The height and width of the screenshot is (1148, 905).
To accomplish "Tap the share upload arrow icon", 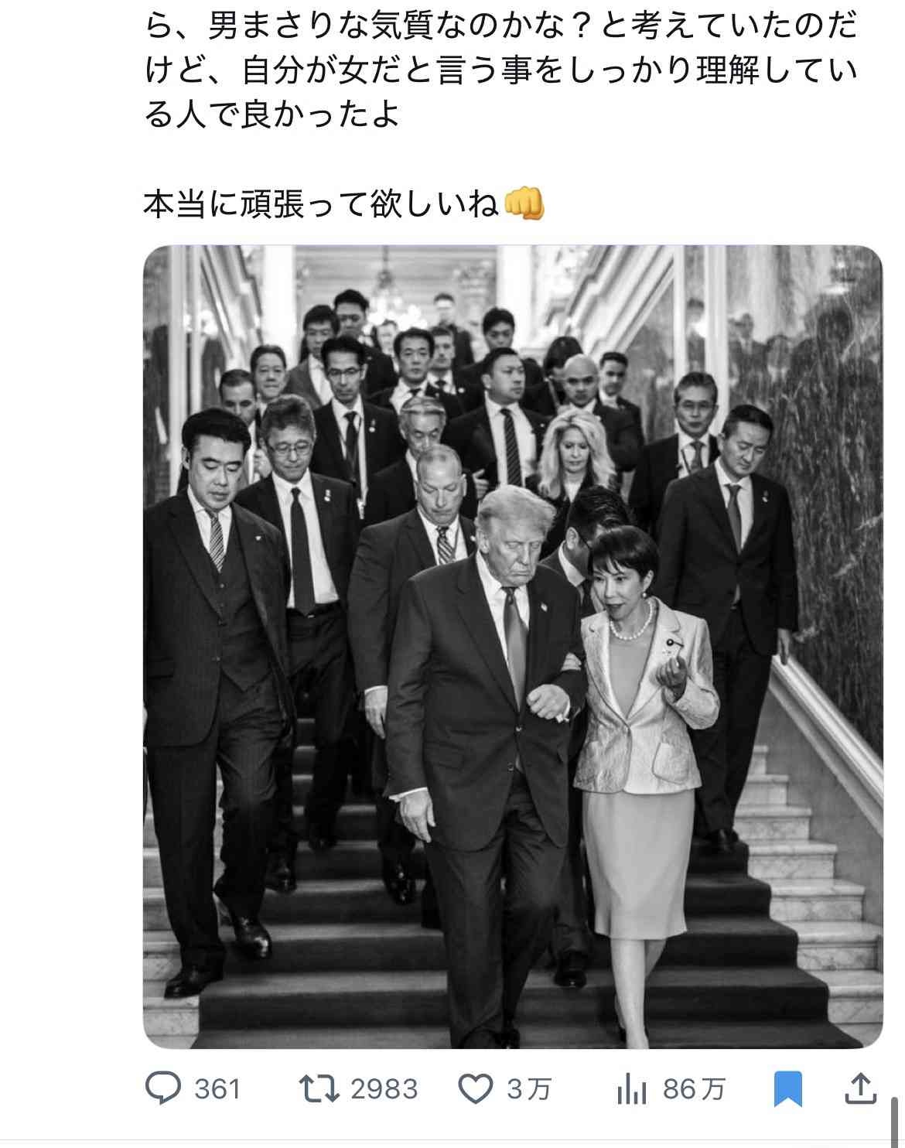I will tap(860, 1088).
